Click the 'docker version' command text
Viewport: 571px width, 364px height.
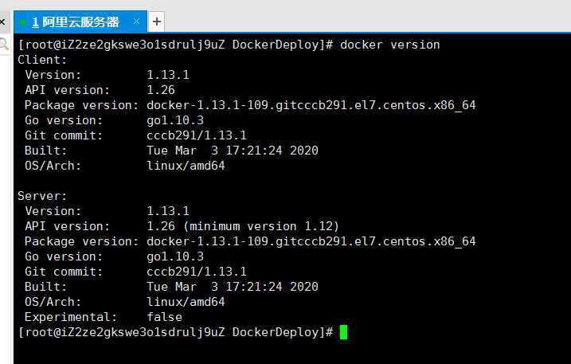tap(389, 45)
